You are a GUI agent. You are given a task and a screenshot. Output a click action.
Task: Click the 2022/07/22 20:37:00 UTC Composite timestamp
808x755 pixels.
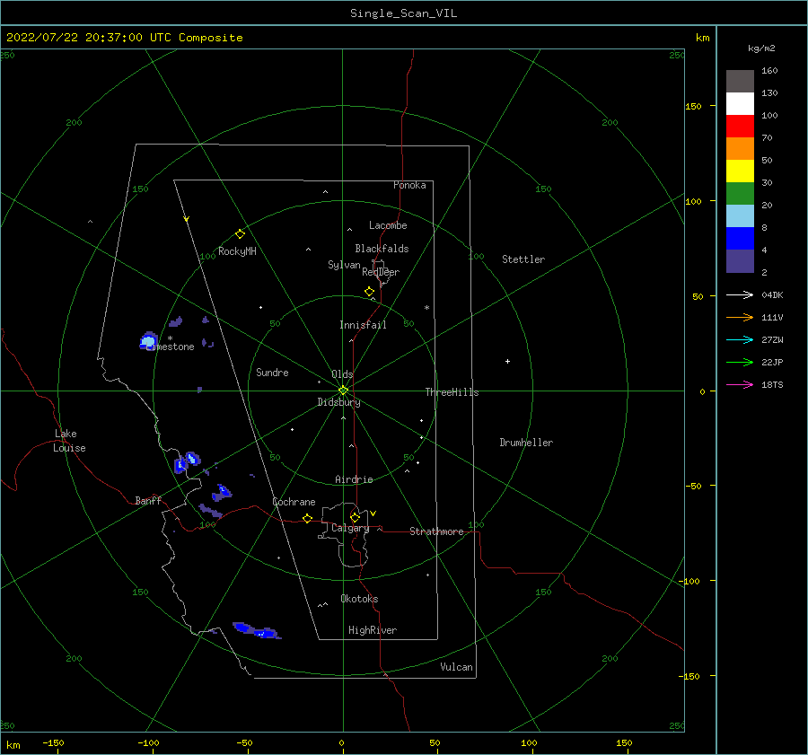click(125, 38)
